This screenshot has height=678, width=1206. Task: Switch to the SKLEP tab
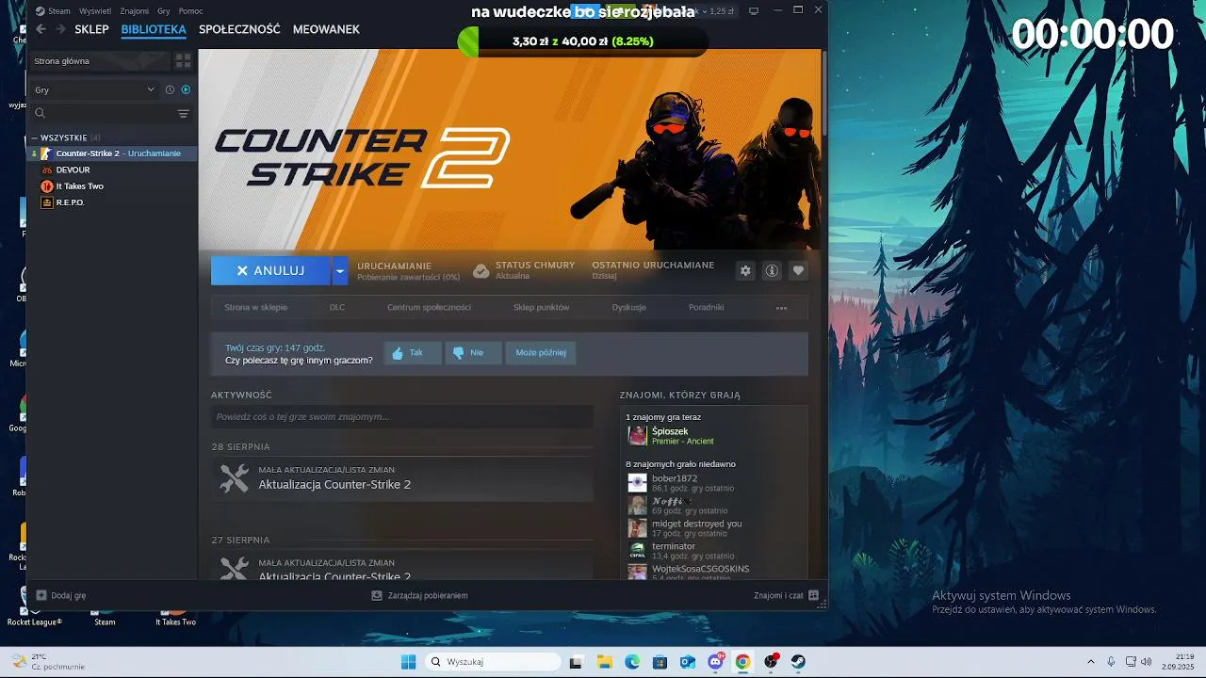(91, 29)
